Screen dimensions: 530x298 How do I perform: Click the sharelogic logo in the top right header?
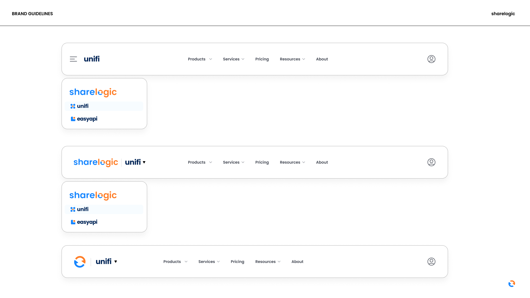[503, 14]
